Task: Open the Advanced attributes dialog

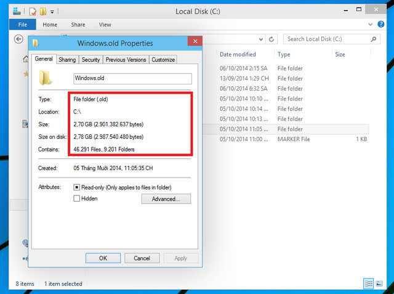Action: point(166,199)
